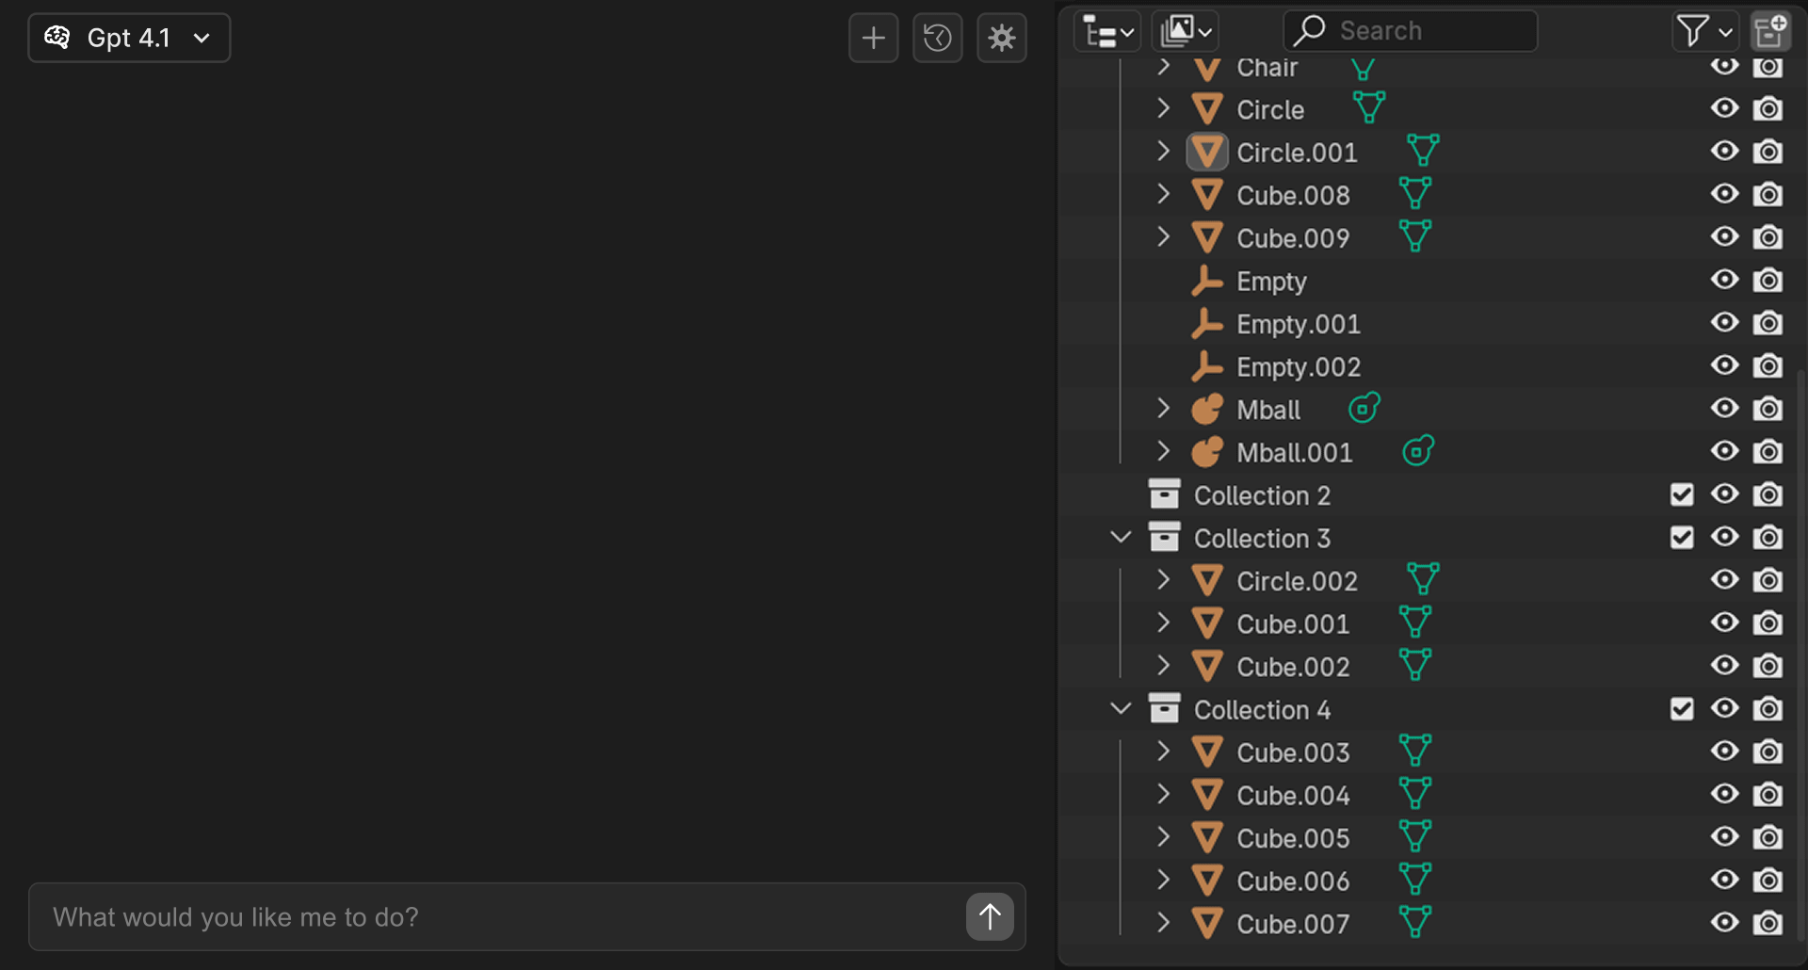Select the Chair object in the outliner
Image resolution: width=1808 pixels, height=970 pixels.
tap(1267, 67)
